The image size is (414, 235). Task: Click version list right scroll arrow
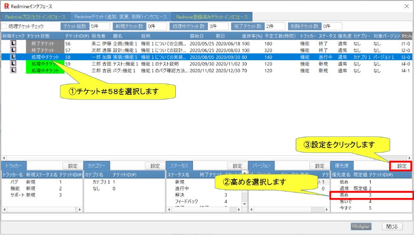[x=327, y=209]
